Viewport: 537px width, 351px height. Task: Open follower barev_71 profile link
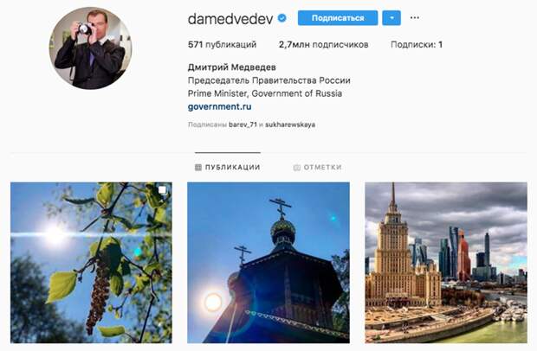point(243,124)
